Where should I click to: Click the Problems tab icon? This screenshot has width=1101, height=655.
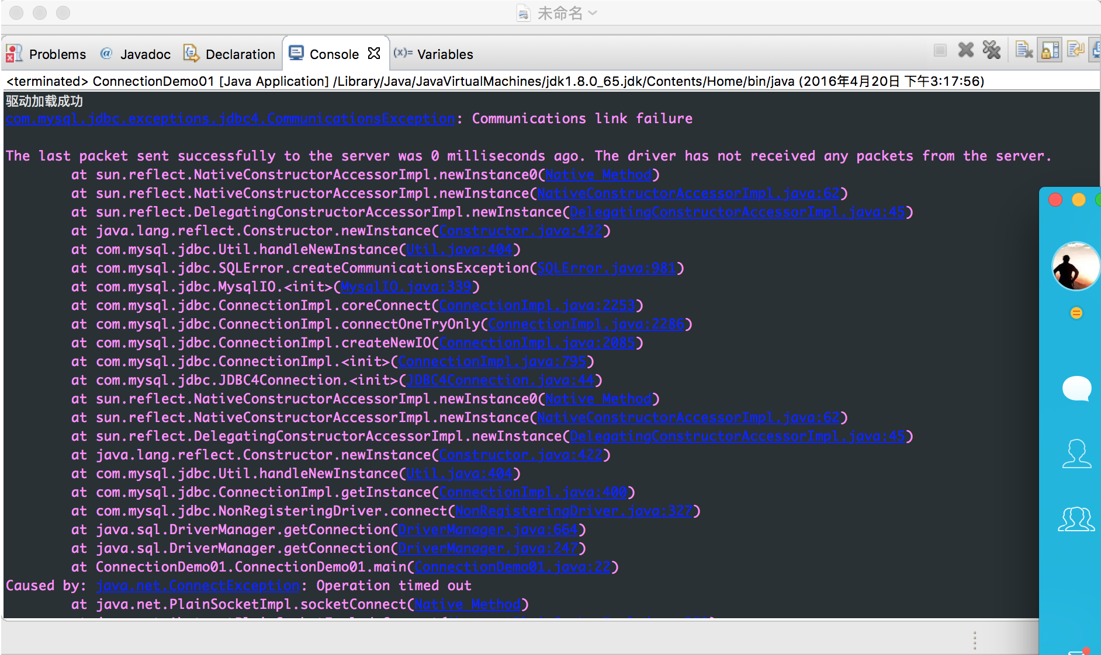pyautogui.click(x=14, y=54)
